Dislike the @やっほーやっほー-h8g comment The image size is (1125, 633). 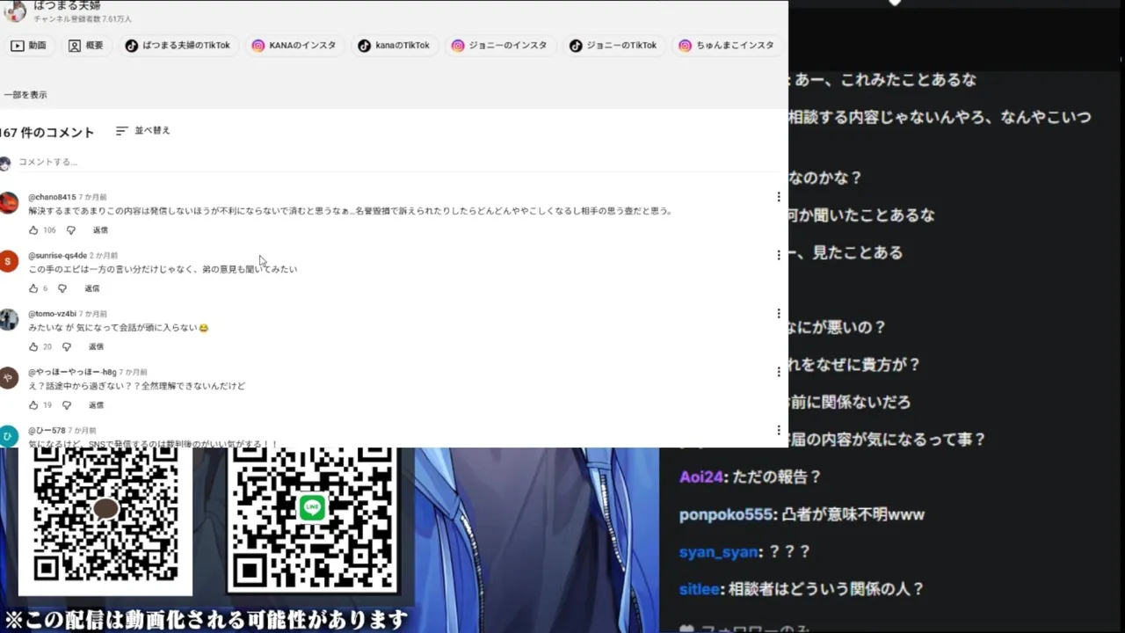coord(67,405)
